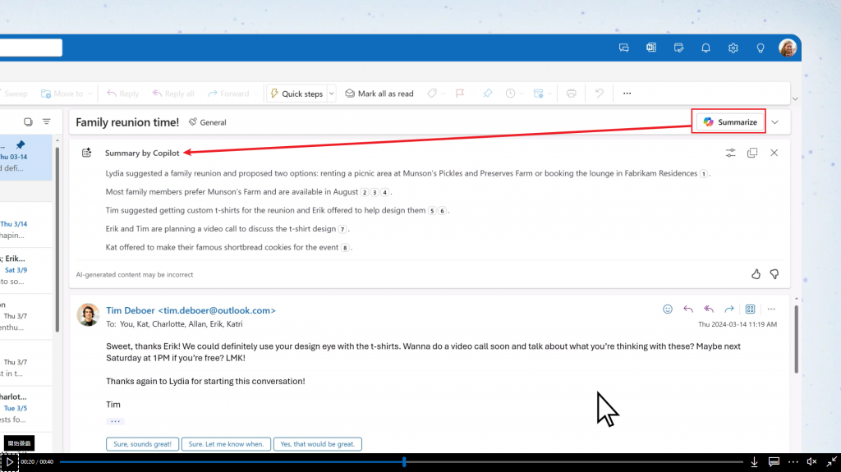Open the apps grid icon in message header
Image resolution: width=841 pixels, height=472 pixels.
pos(750,309)
